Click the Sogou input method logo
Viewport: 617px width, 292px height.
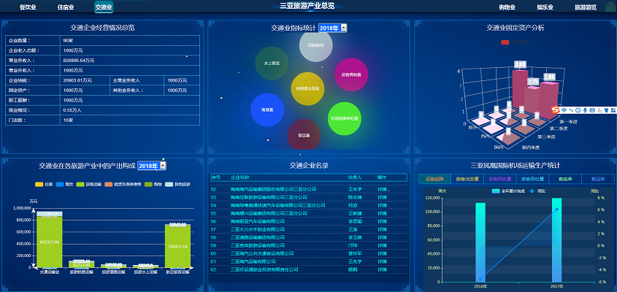[555, 109]
